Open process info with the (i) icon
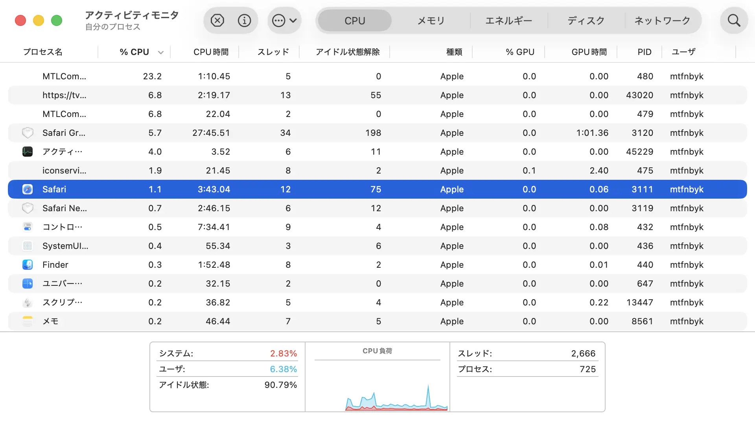The image size is (755, 424). 244,20
